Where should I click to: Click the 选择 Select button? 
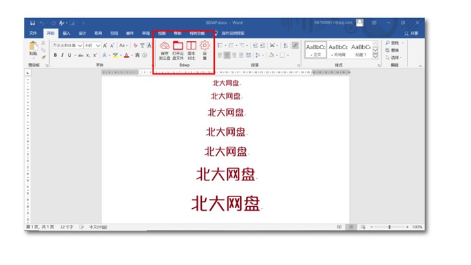393,58
